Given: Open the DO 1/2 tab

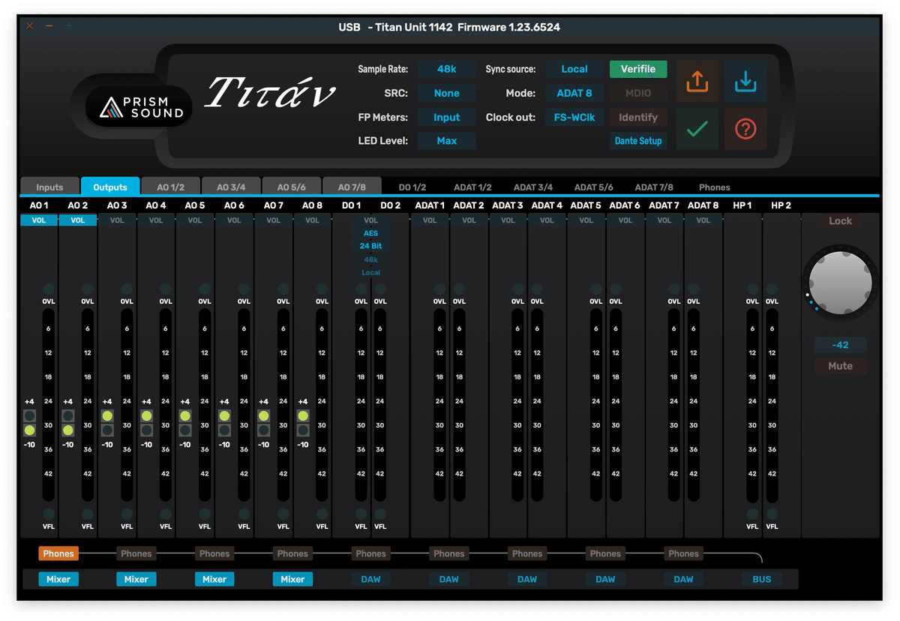Looking at the screenshot, I should pyautogui.click(x=412, y=187).
